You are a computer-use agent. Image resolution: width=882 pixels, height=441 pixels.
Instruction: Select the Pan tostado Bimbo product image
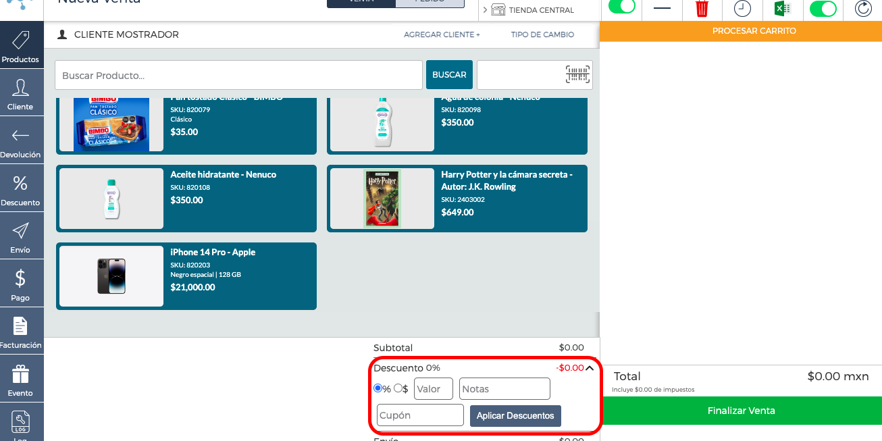[x=111, y=124]
